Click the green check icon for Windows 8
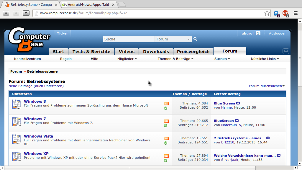 (x=166, y=108)
